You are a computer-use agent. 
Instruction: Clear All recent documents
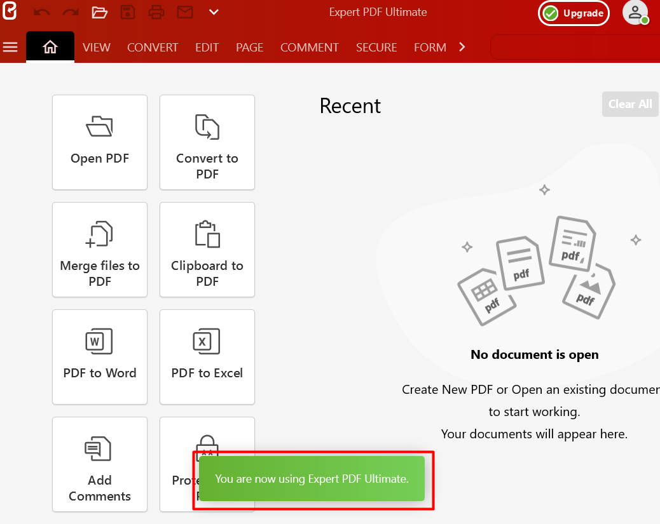[x=630, y=104]
